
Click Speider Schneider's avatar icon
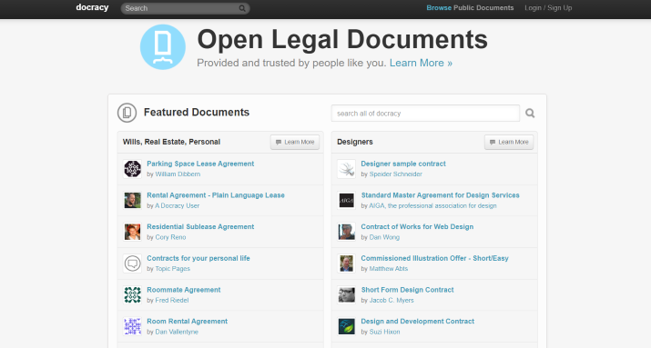pyautogui.click(x=346, y=169)
